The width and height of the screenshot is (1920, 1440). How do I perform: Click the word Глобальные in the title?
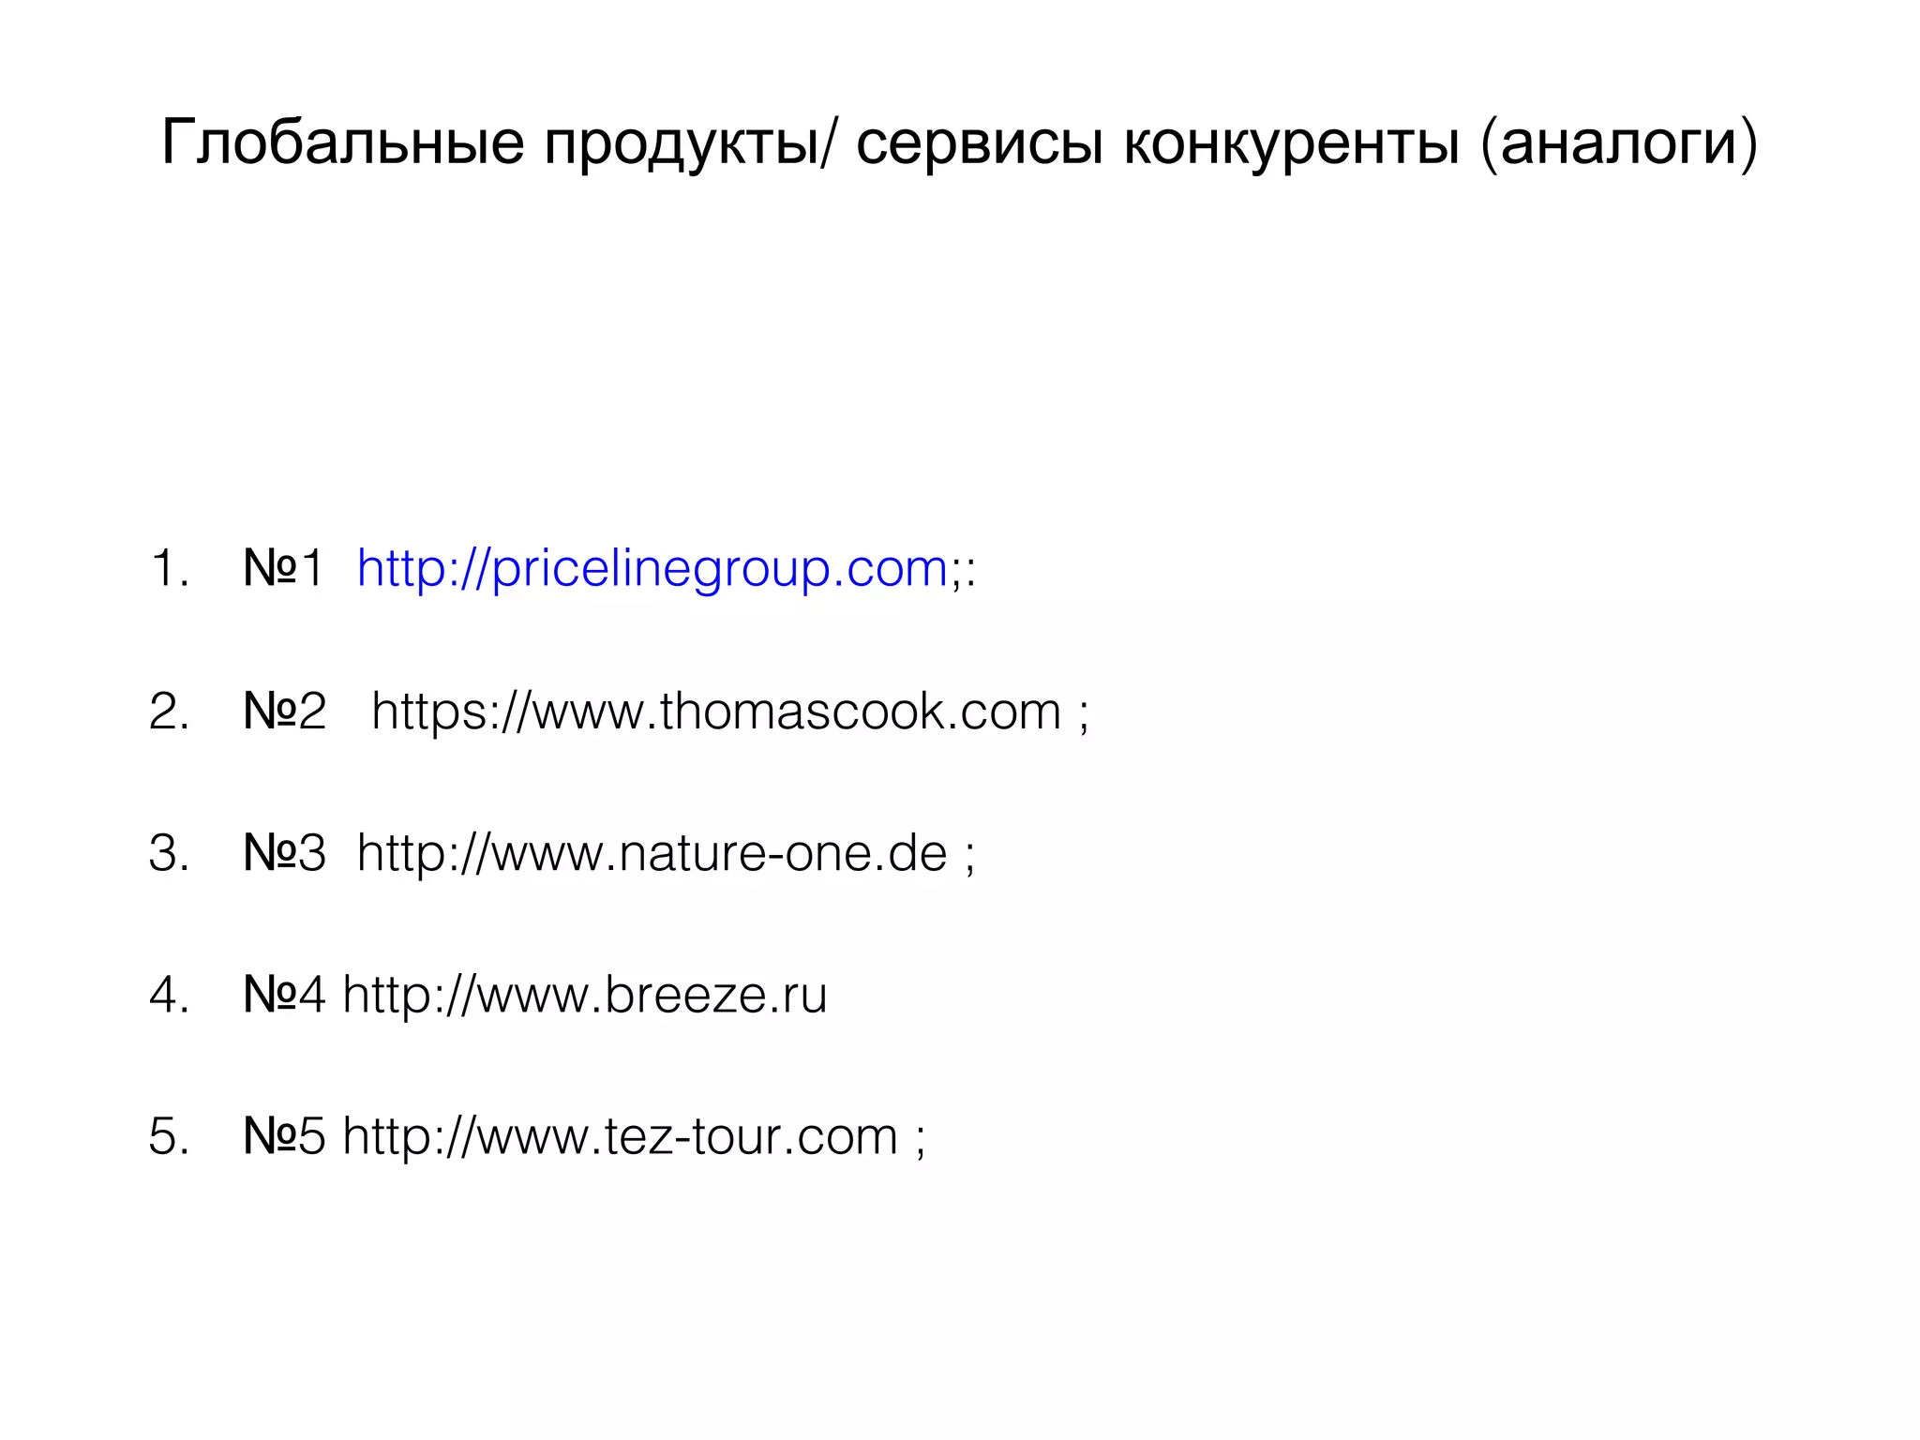(x=343, y=142)
